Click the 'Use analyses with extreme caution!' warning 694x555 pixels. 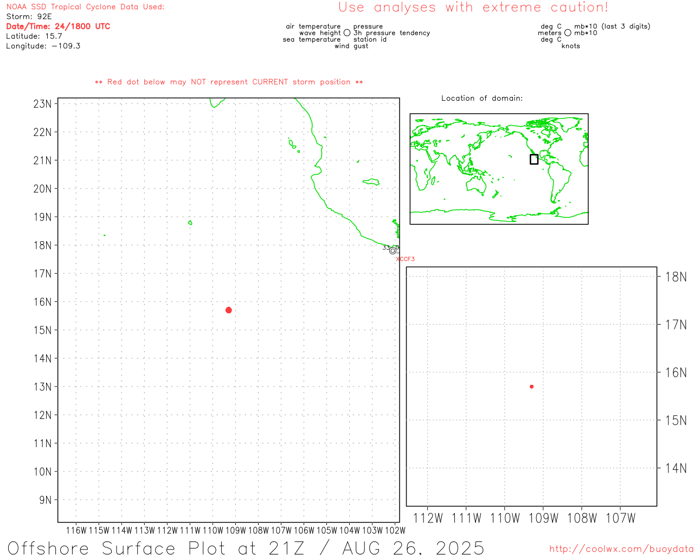473,8
